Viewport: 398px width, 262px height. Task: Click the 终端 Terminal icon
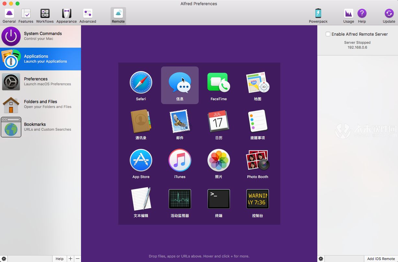tap(219, 199)
